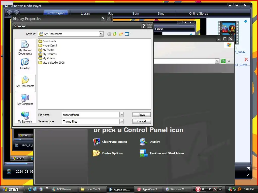
Task: Open Internet Explorer from Quick Launch
Action: point(29,189)
